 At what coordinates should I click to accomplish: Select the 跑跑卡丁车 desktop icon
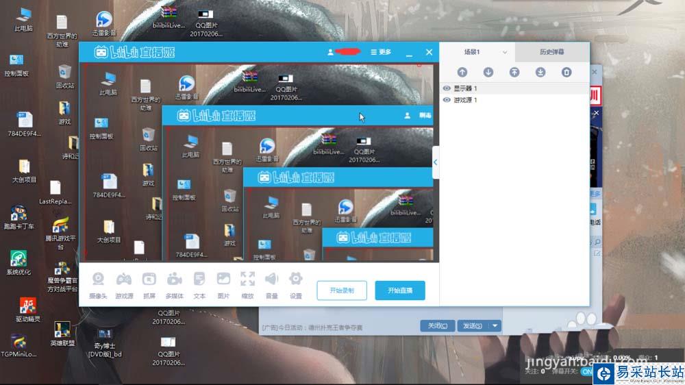pos(18,218)
